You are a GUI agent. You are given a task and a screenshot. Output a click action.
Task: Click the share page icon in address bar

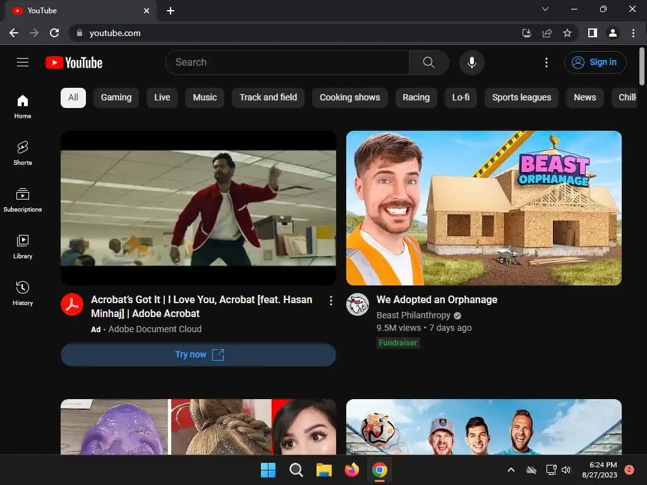pos(547,33)
